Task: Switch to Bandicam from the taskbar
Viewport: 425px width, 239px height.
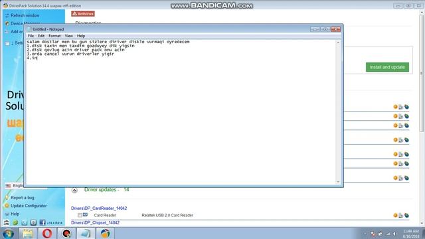Action: click(x=66, y=233)
